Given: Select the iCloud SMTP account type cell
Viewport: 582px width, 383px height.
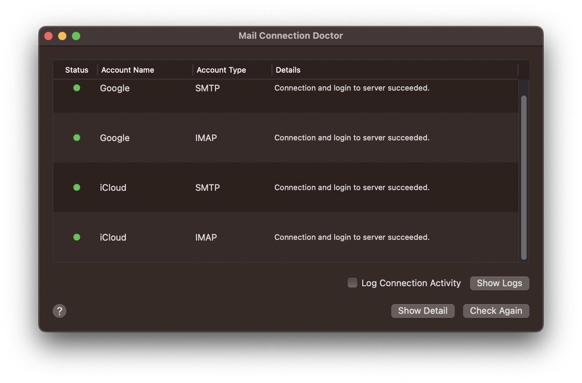Looking at the screenshot, I should pos(207,187).
